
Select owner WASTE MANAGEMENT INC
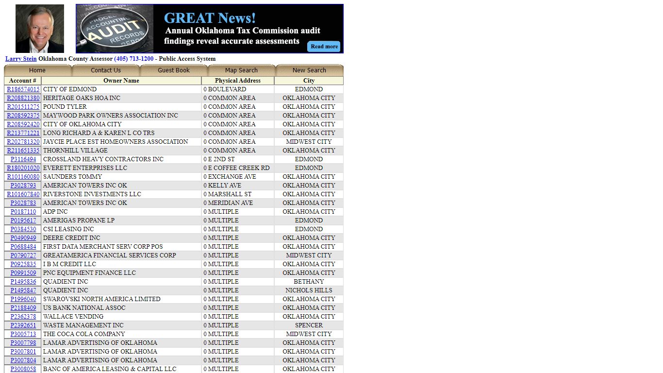[83, 325]
